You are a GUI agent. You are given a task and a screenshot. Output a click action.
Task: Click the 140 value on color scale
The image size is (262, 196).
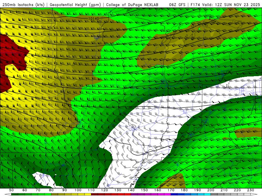[131, 190]
